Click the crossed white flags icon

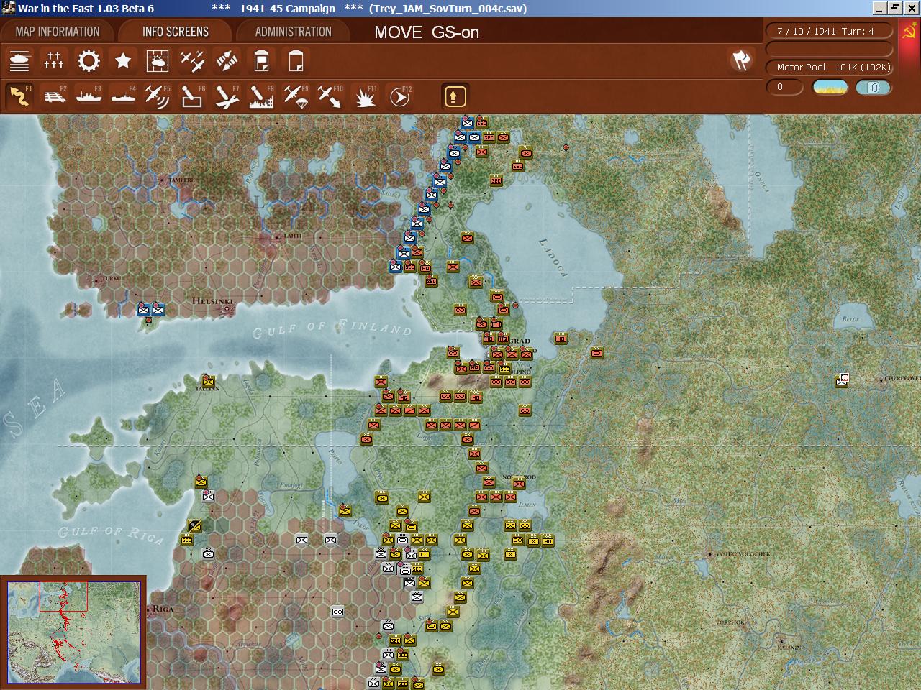point(742,60)
